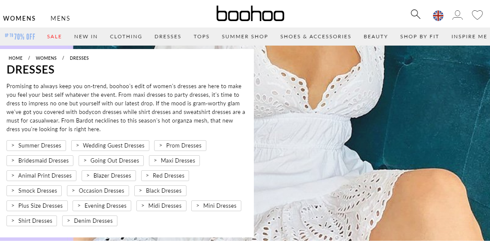Viewport: 490px width, 243px height.
Task: Click the boohoo logo
Action: click(250, 14)
